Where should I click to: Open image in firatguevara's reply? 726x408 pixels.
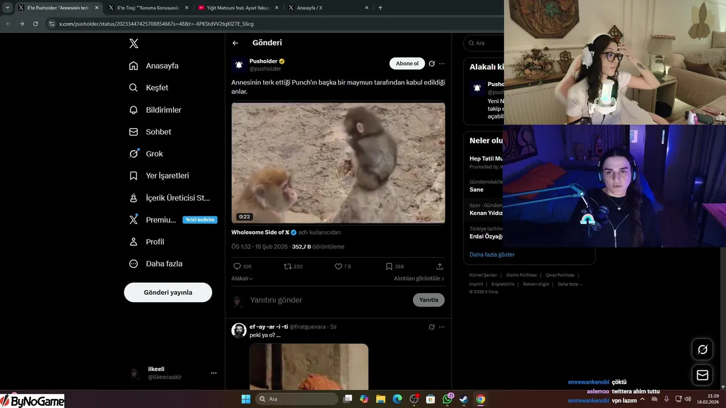pos(309,367)
